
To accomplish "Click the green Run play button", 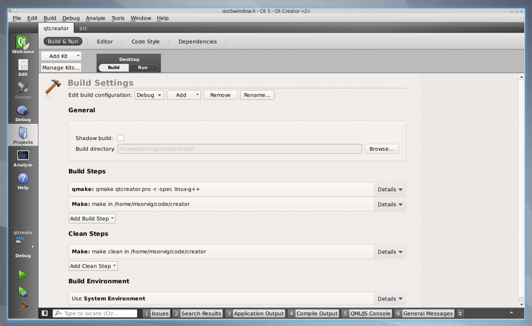I will coord(23,275).
